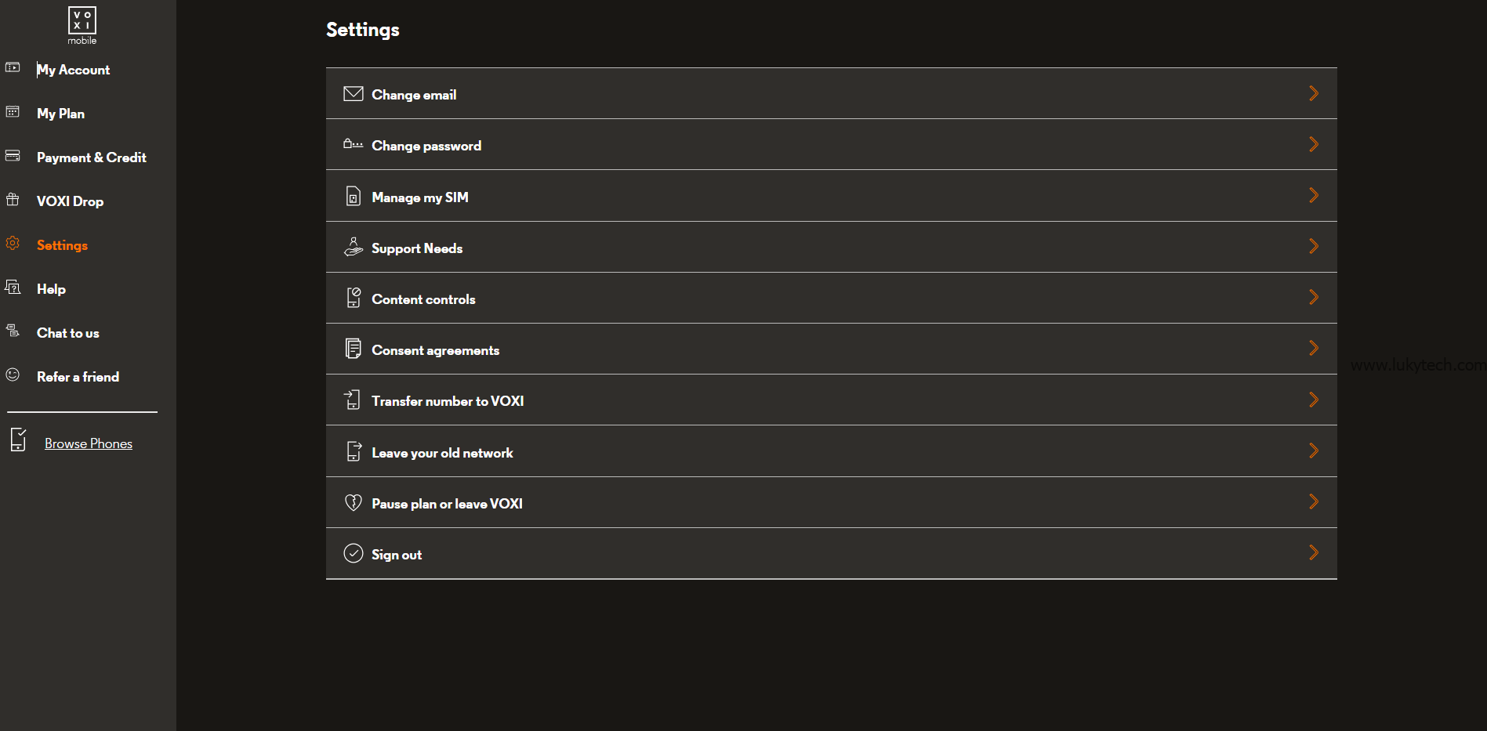1487x731 pixels.
Task: Expand Transfer number to VOXI chevron
Action: coord(1314,400)
